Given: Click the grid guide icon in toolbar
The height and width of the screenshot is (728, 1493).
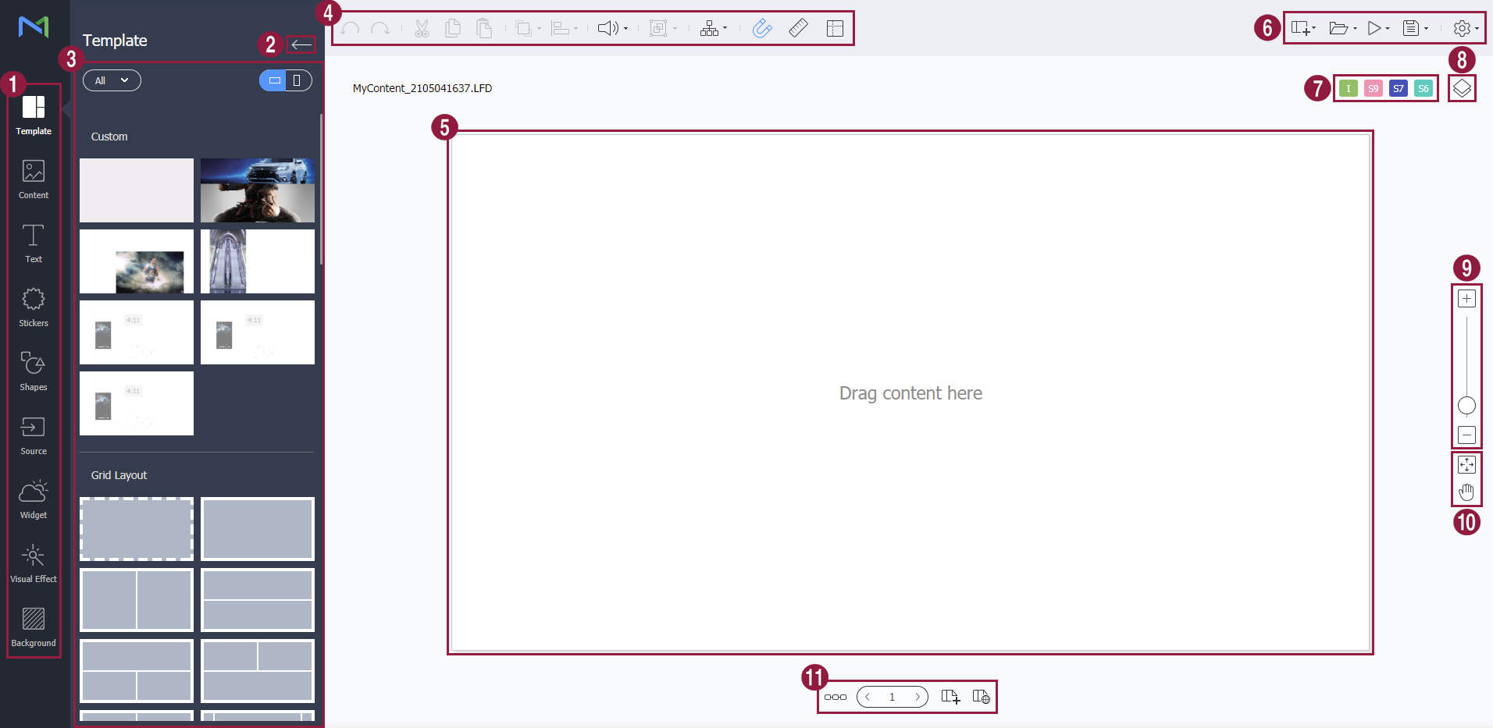Looking at the screenshot, I should [x=835, y=29].
